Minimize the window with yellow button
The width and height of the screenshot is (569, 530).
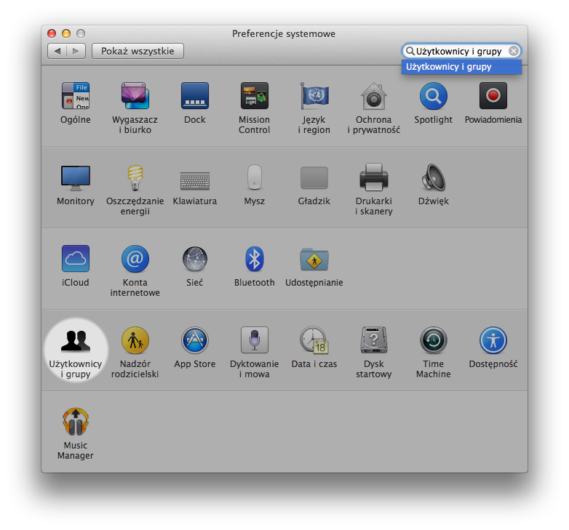coord(66,33)
